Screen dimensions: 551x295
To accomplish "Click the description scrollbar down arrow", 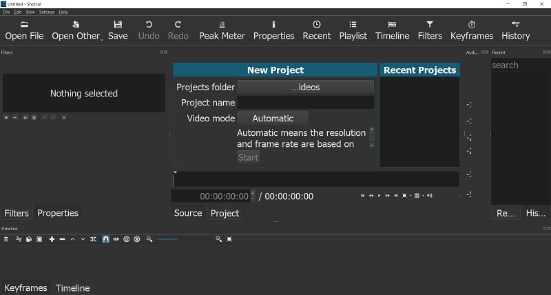I will [372, 145].
